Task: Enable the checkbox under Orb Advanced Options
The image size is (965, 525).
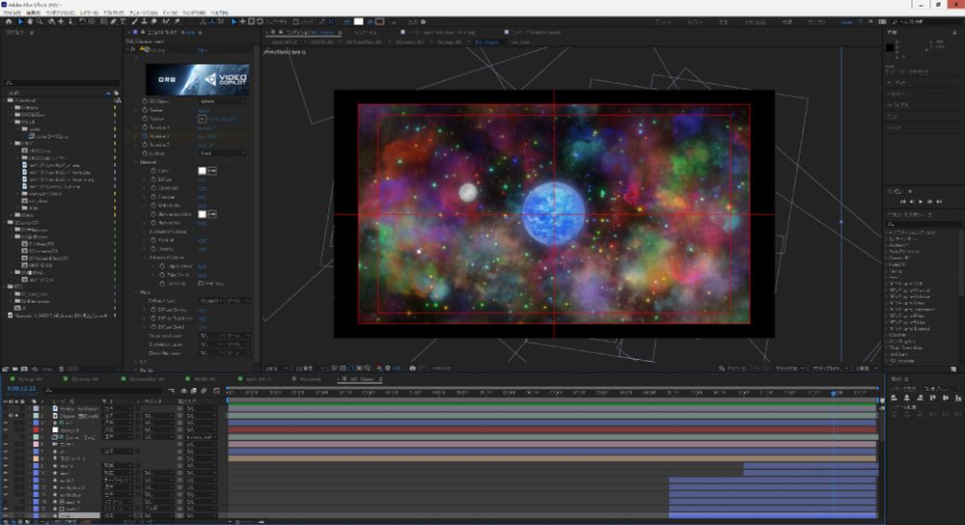Action: click(x=201, y=283)
